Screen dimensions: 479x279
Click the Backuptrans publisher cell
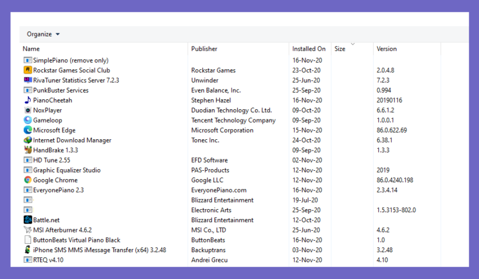[x=208, y=250]
